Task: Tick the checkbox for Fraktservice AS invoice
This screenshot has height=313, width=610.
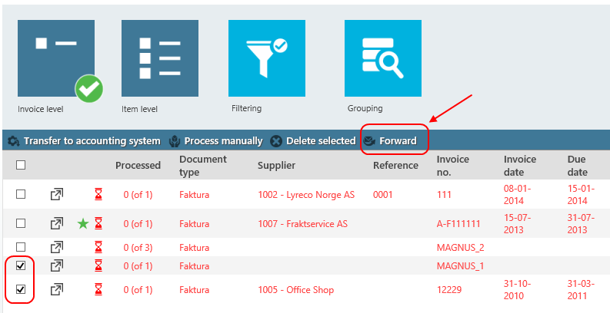Action: coord(21,223)
